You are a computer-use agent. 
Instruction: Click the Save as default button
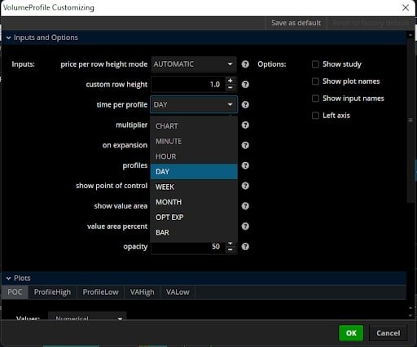pos(296,23)
